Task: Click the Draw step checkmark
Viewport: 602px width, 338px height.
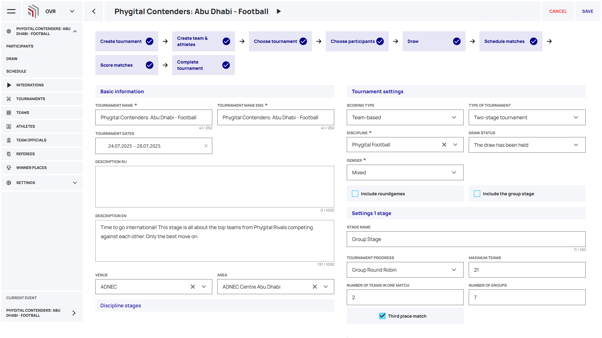Action: coord(457,41)
